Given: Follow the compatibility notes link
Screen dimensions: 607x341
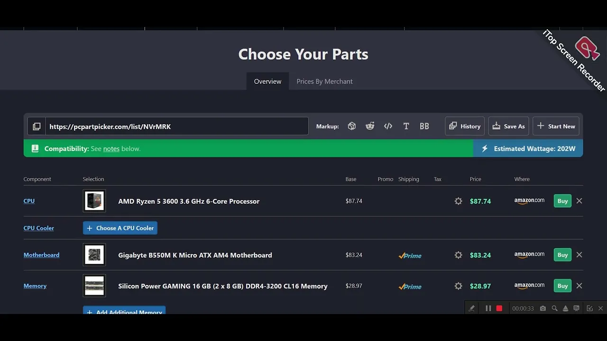Looking at the screenshot, I should point(111,149).
